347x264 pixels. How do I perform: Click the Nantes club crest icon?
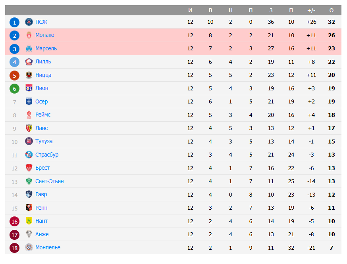point(29,221)
